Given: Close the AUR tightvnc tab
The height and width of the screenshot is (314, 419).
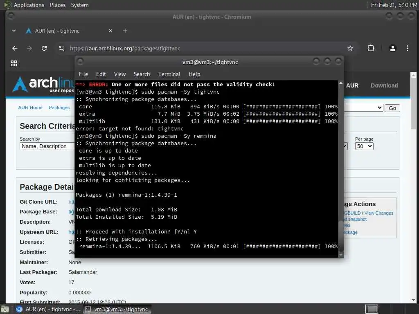Looking at the screenshot, I should pyautogui.click(x=110, y=31).
